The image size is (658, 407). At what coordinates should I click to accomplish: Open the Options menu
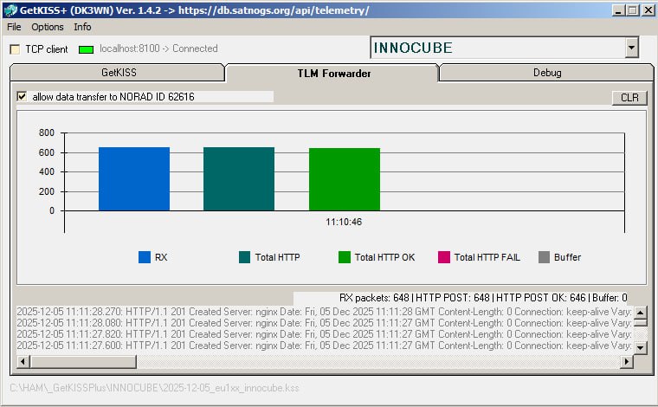[48, 27]
